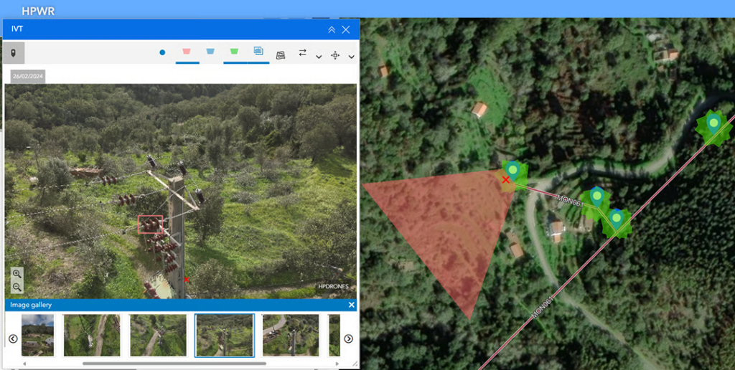The image size is (735, 370).
Task: Click the image map overlay icon
Action: click(x=281, y=54)
